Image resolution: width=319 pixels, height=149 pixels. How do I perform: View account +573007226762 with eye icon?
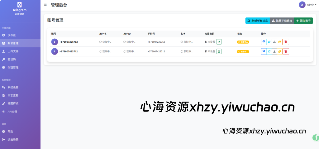264,42
